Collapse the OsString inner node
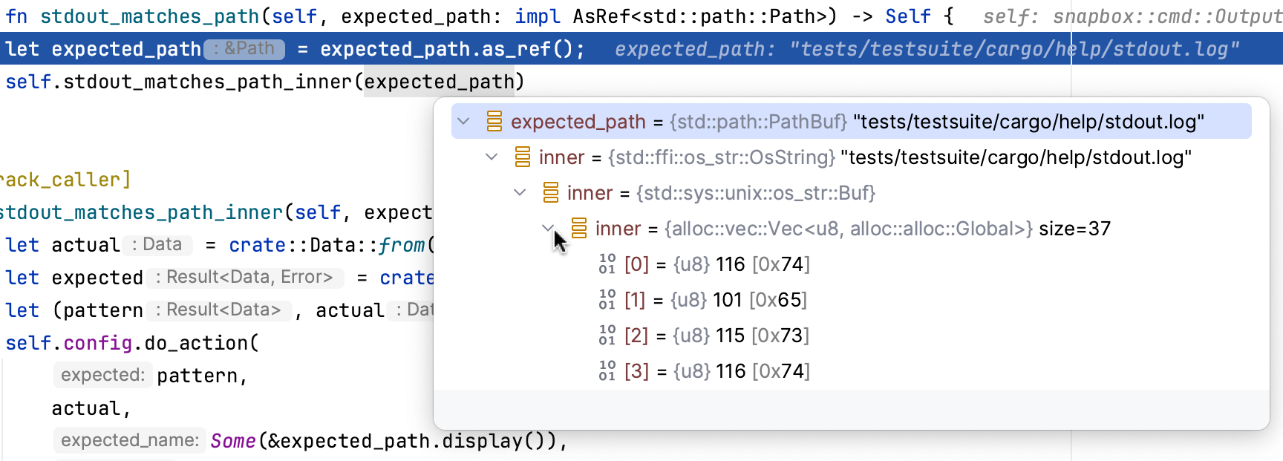Screen dimensions: 1283x461 492,157
